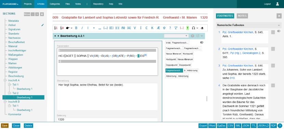Export the article as EpiDoc

click(221, 126)
